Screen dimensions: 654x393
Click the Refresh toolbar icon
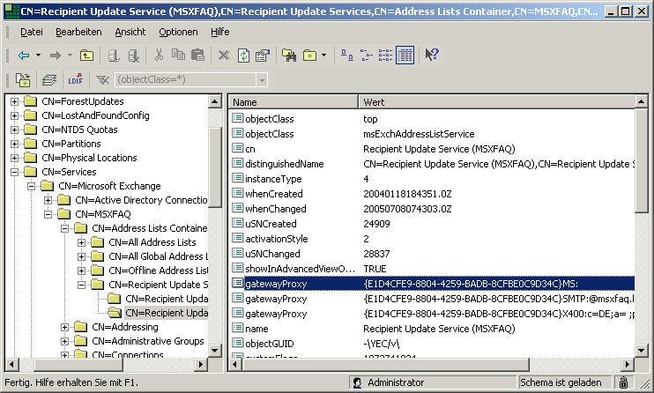pos(243,55)
